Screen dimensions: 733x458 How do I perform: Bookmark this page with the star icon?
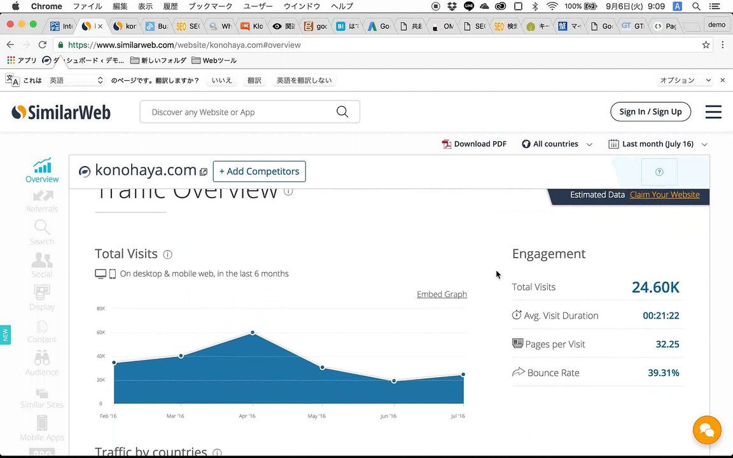706,45
